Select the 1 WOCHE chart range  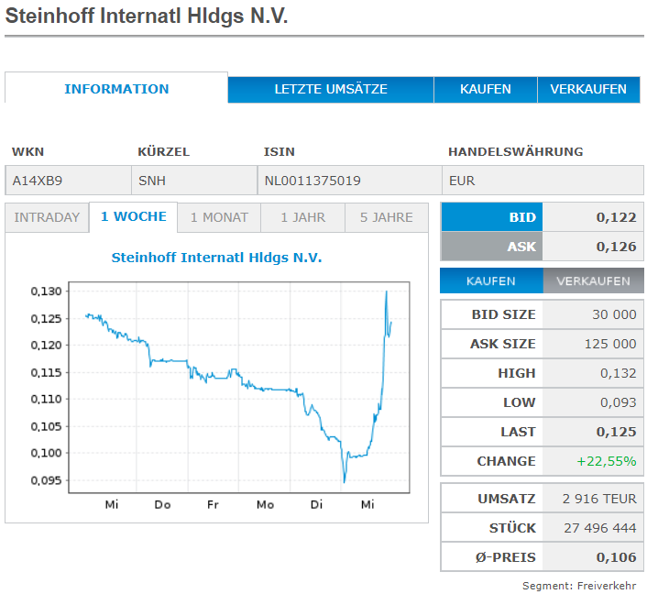134,217
